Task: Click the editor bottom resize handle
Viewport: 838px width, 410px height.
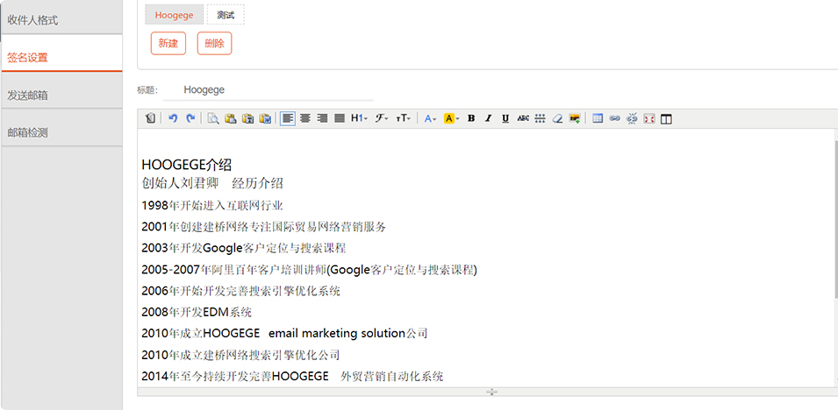Action: tap(492, 392)
